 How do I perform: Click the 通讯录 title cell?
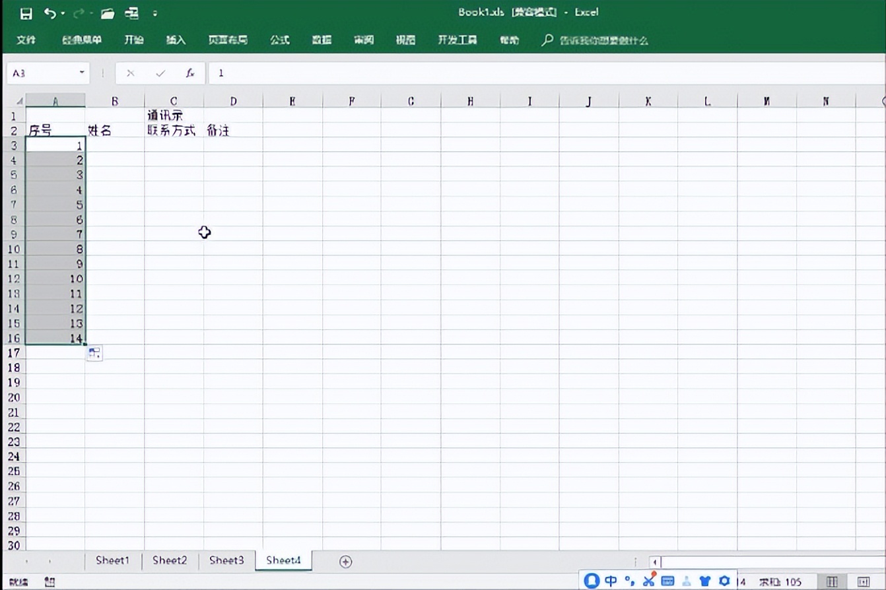(174, 115)
